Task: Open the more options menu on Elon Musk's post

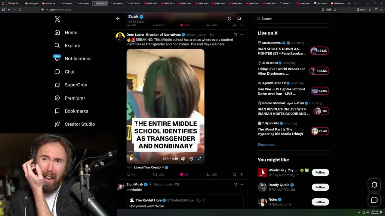Action: 241,184
